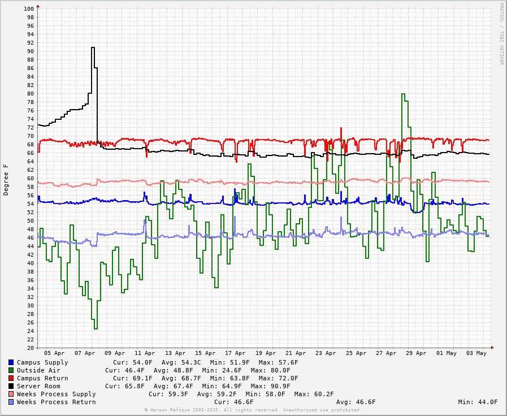Click the Weeks Process Return legend label
Screen dimensions: 507x416
(x=56, y=402)
